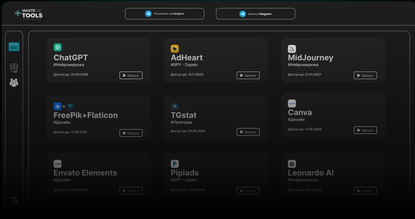Click the ChatGPT title text
This screenshot has width=415, height=219.
click(x=71, y=57)
